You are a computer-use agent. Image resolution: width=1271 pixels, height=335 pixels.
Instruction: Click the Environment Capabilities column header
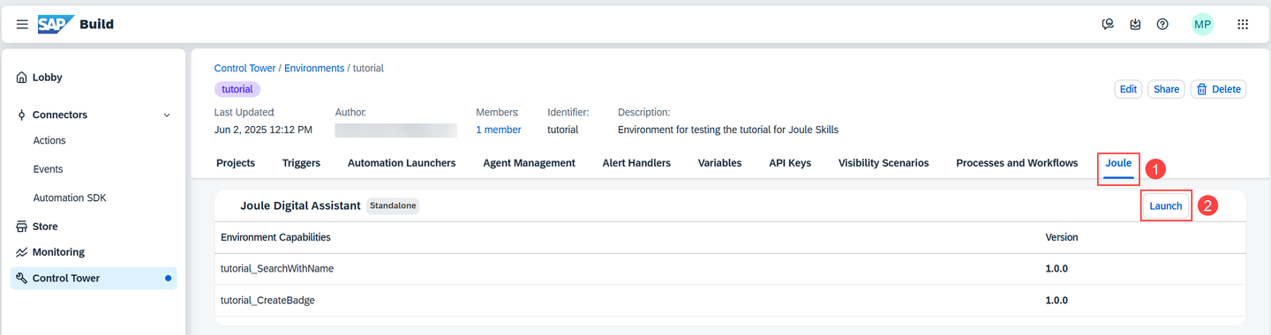(275, 238)
